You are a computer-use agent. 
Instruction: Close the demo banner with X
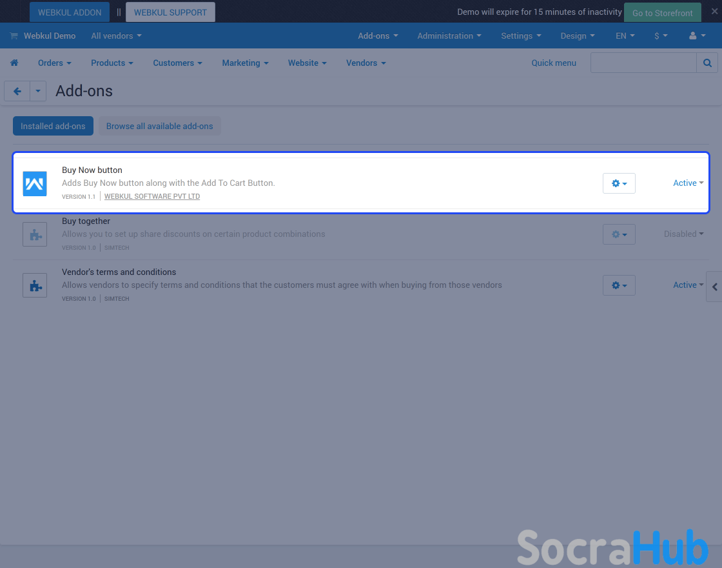714,12
